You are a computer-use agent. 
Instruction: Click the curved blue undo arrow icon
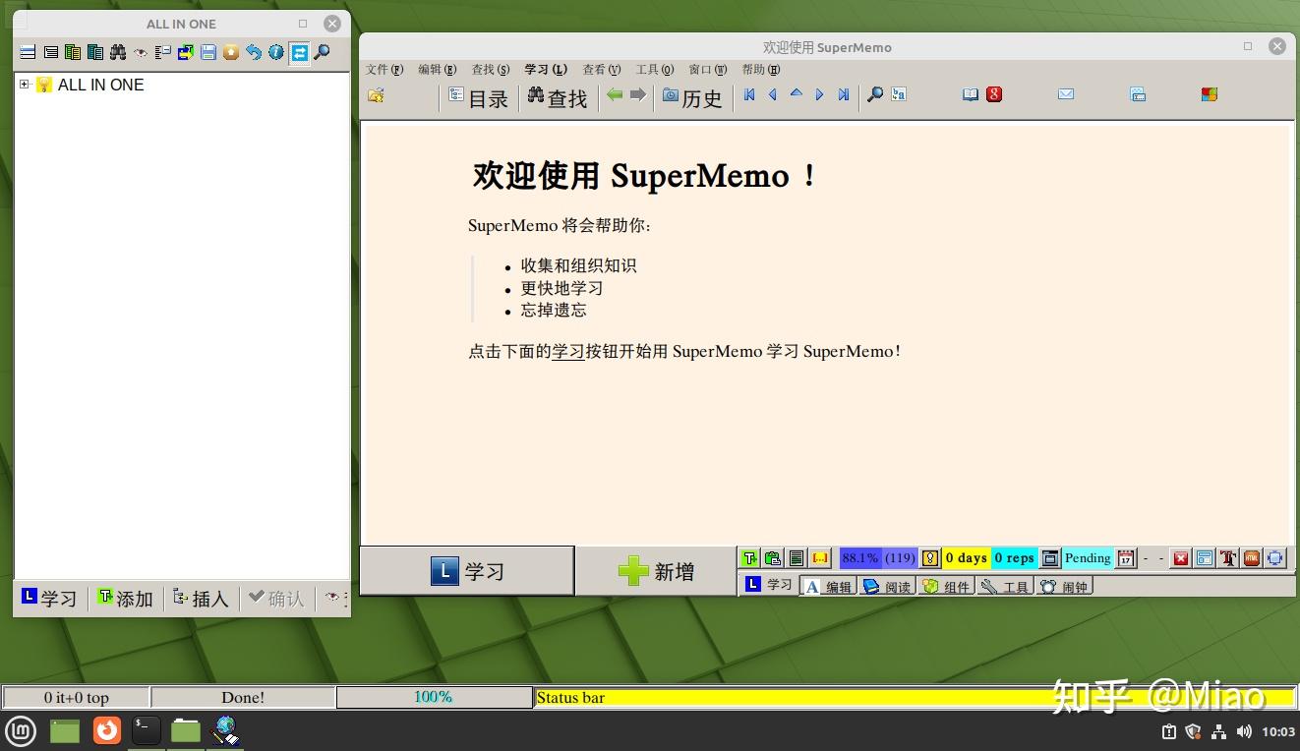[x=254, y=52]
